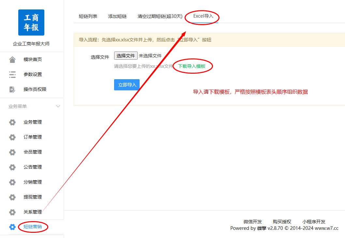Select 短链营销 in sidebar

[33, 227]
